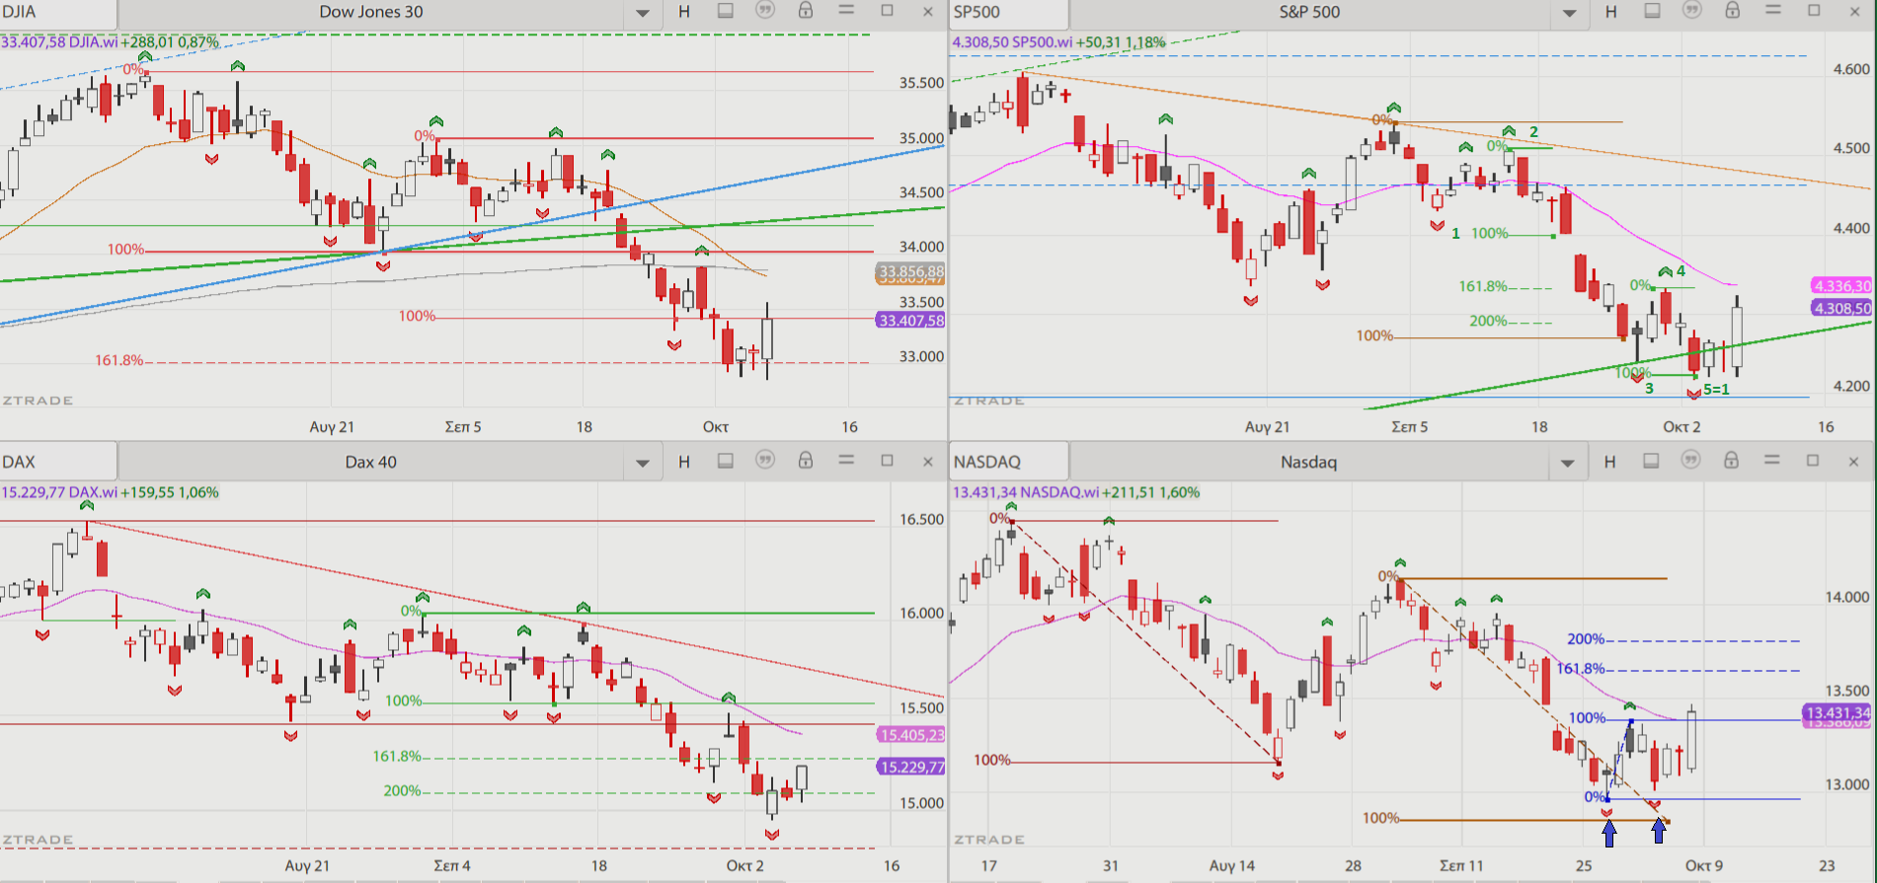Open the Dow Jones 30 instrument selector

pos(371,13)
